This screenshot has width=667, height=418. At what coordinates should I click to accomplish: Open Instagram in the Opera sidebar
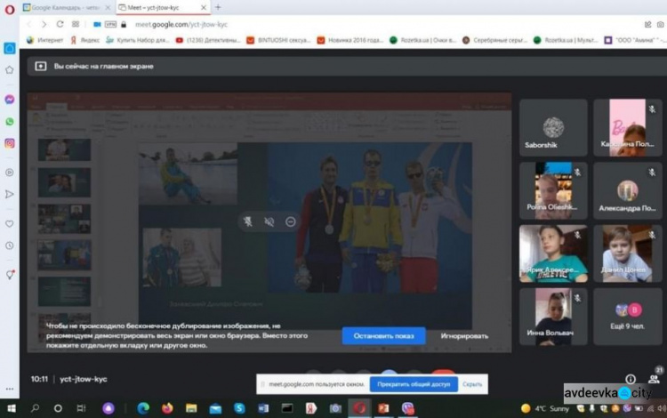pos(9,143)
